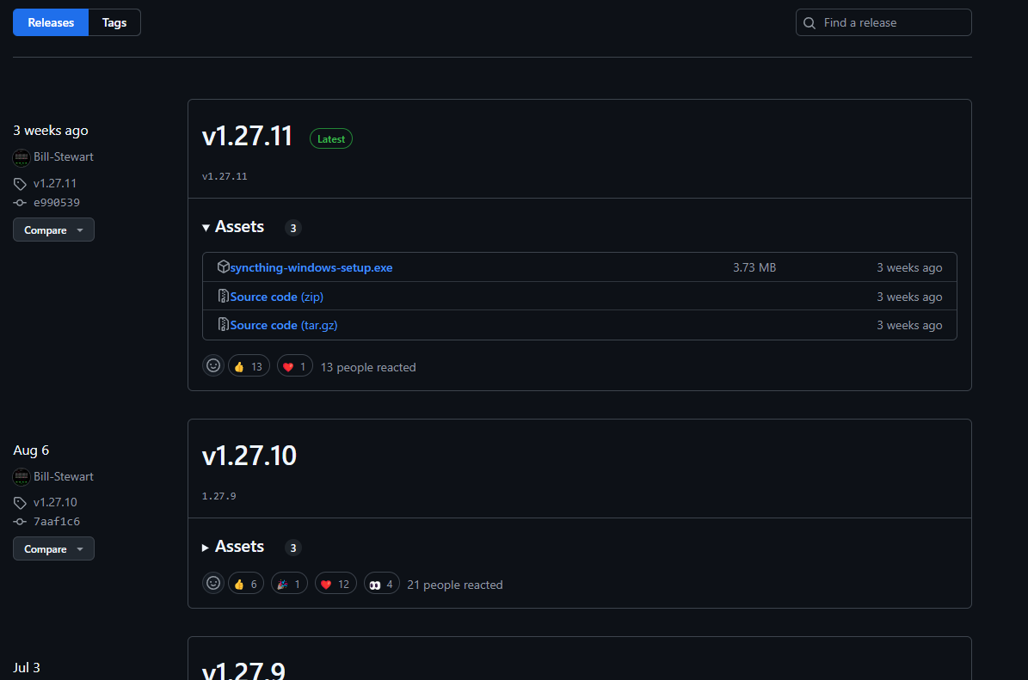
Task: Click the commit icon beside e990539
Action: coord(19,202)
